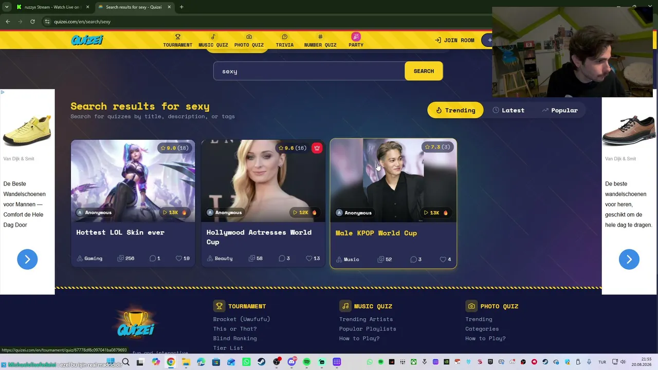The height and width of the screenshot is (370, 658).
Task: Close the ruzzyx Stream tab
Action: pyautogui.click(x=87, y=7)
